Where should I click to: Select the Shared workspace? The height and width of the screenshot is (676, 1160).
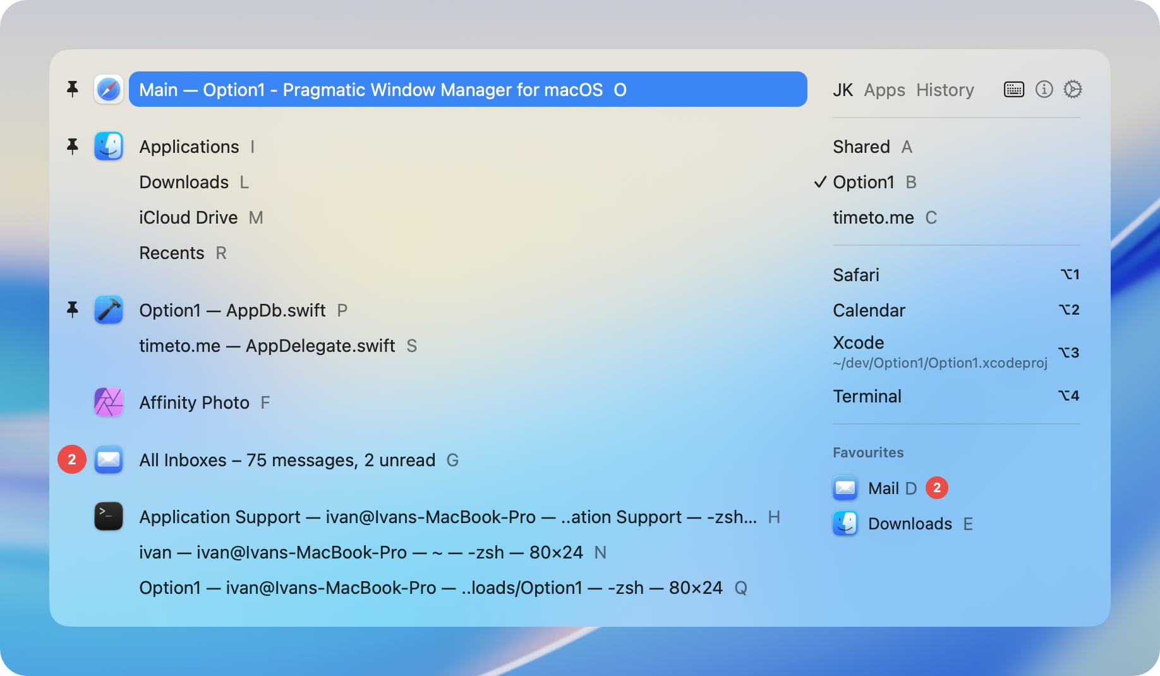(x=861, y=147)
